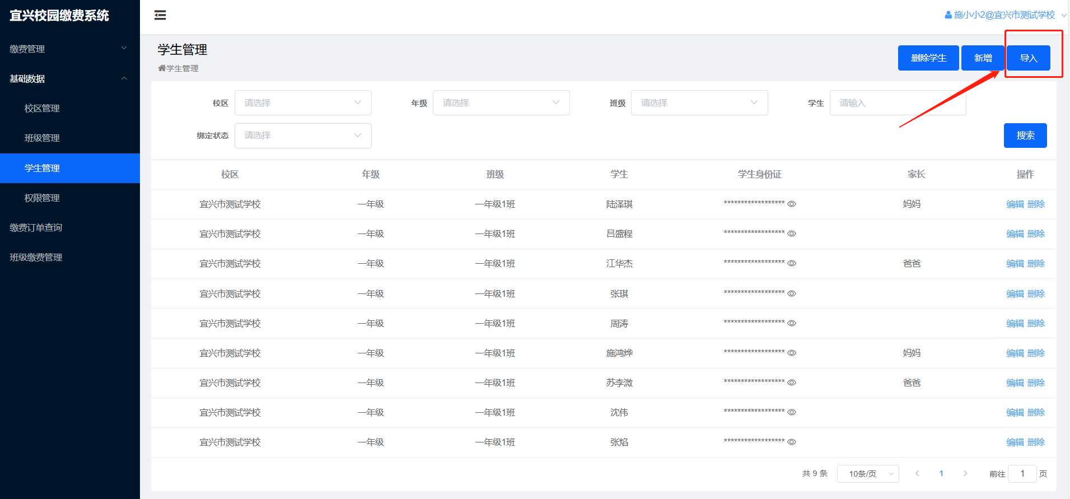Show hidden ID number for 江华杰
1070x499 pixels.
[x=792, y=264]
